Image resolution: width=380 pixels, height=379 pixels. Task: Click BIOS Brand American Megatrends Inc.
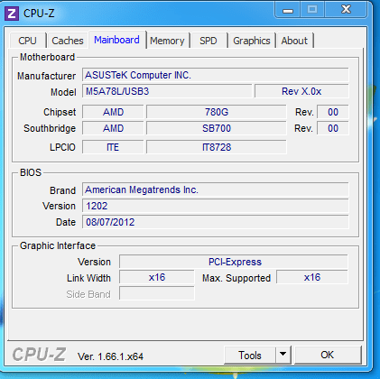point(216,189)
